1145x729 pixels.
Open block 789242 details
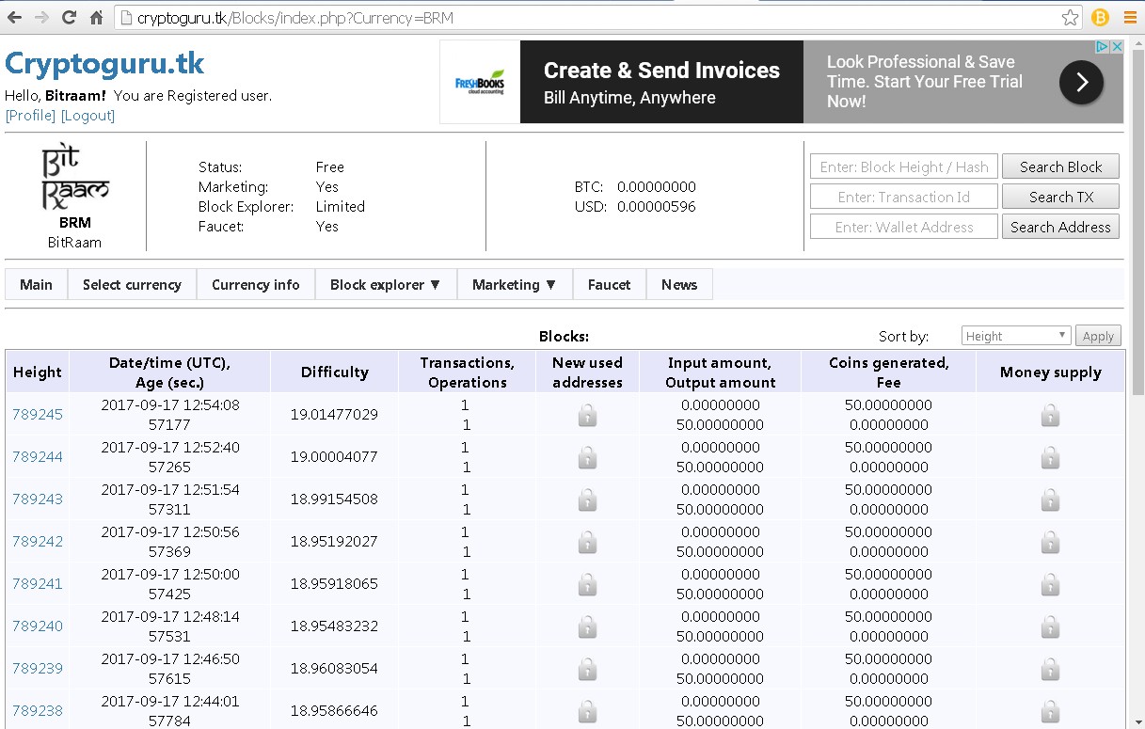pyautogui.click(x=38, y=541)
